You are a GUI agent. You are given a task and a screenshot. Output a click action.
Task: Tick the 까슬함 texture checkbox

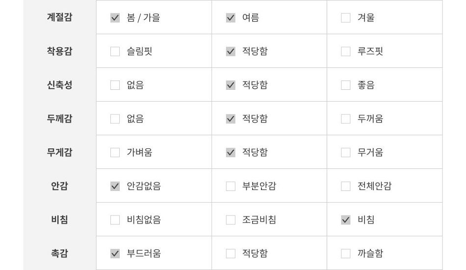click(x=346, y=254)
